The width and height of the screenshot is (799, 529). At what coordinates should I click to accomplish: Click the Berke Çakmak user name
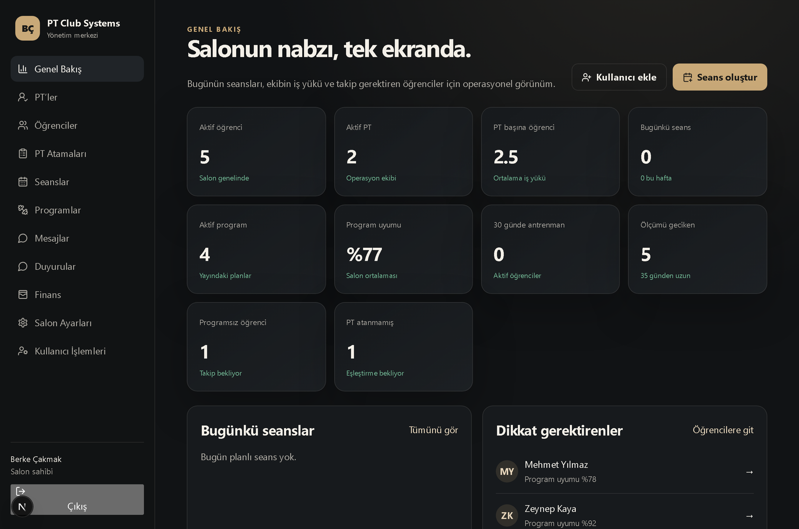tap(36, 459)
